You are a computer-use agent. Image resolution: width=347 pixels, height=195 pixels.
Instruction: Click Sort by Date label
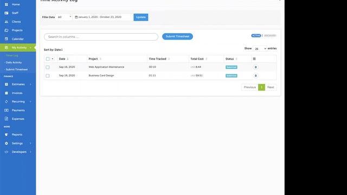click(x=53, y=50)
